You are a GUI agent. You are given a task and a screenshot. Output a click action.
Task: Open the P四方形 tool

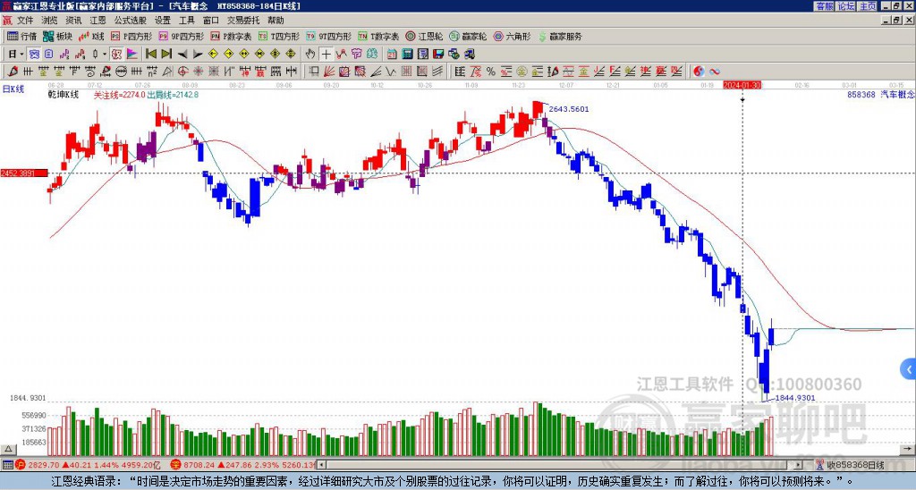[x=131, y=36]
